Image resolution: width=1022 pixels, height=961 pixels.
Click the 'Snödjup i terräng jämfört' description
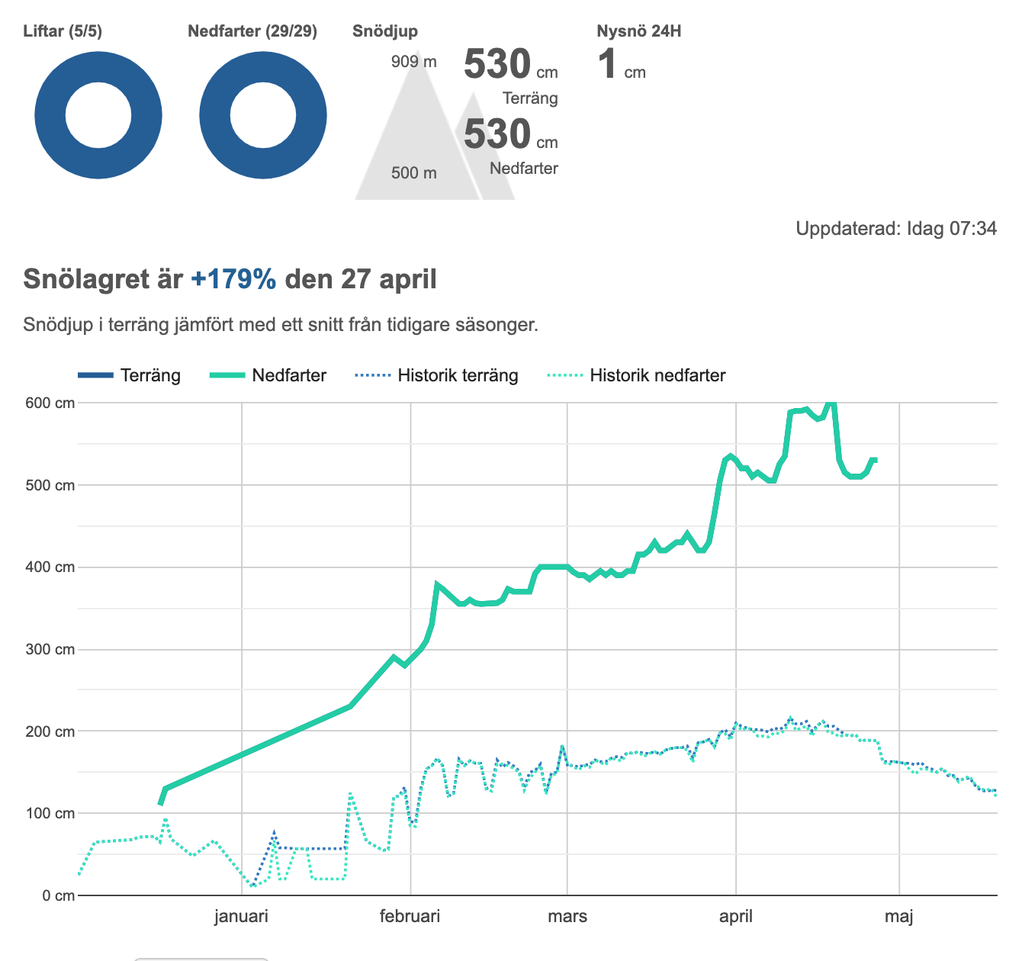[x=281, y=325]
